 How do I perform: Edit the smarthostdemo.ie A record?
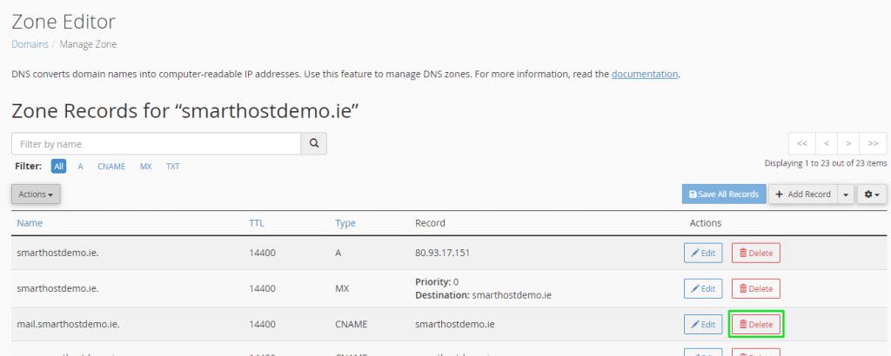[x=703, y=253]
